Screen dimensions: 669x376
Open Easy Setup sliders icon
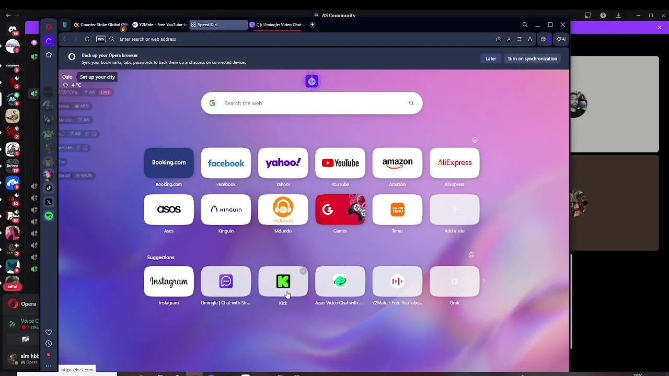[x=519, y=39]
